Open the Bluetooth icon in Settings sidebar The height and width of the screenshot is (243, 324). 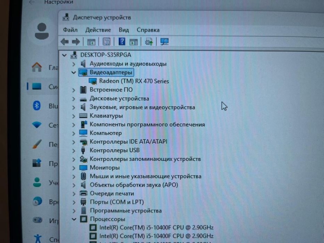(37, 106)
